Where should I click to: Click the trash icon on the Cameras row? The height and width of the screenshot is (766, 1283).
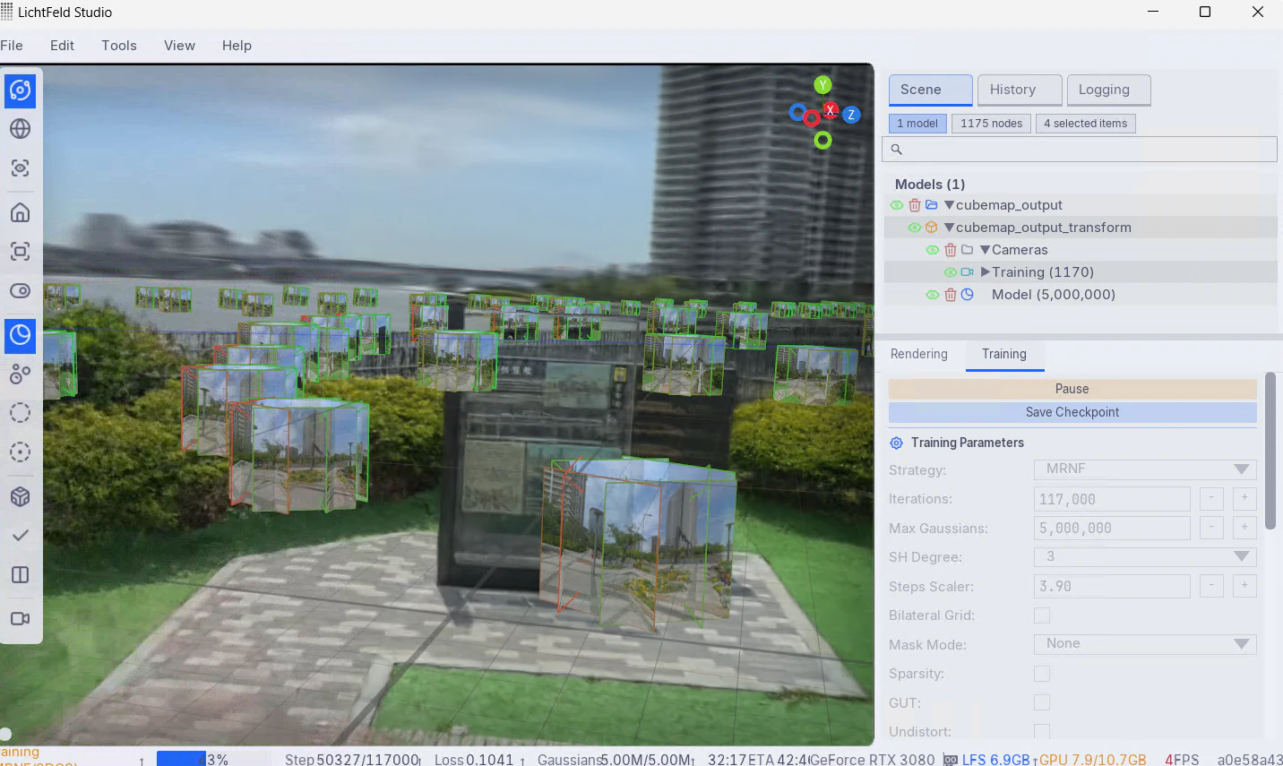[951, 250]
